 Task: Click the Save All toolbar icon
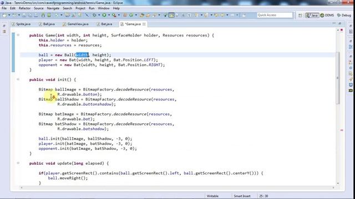click(30, 15)
